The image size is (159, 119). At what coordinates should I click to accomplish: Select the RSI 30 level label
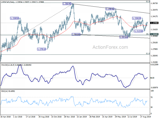[152, 107]
